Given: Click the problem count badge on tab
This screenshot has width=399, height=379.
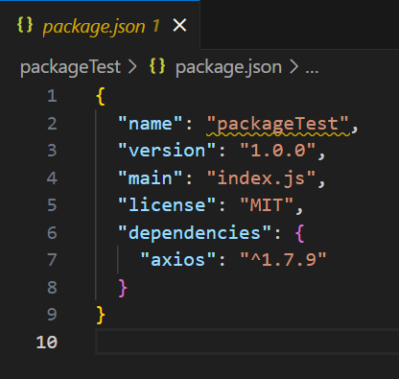Looking at the screenshot, I should 155,26.
